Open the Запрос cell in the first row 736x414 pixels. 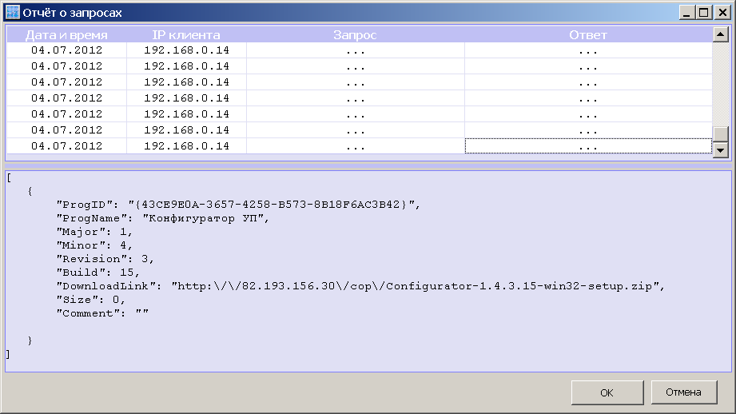(355, 50)
